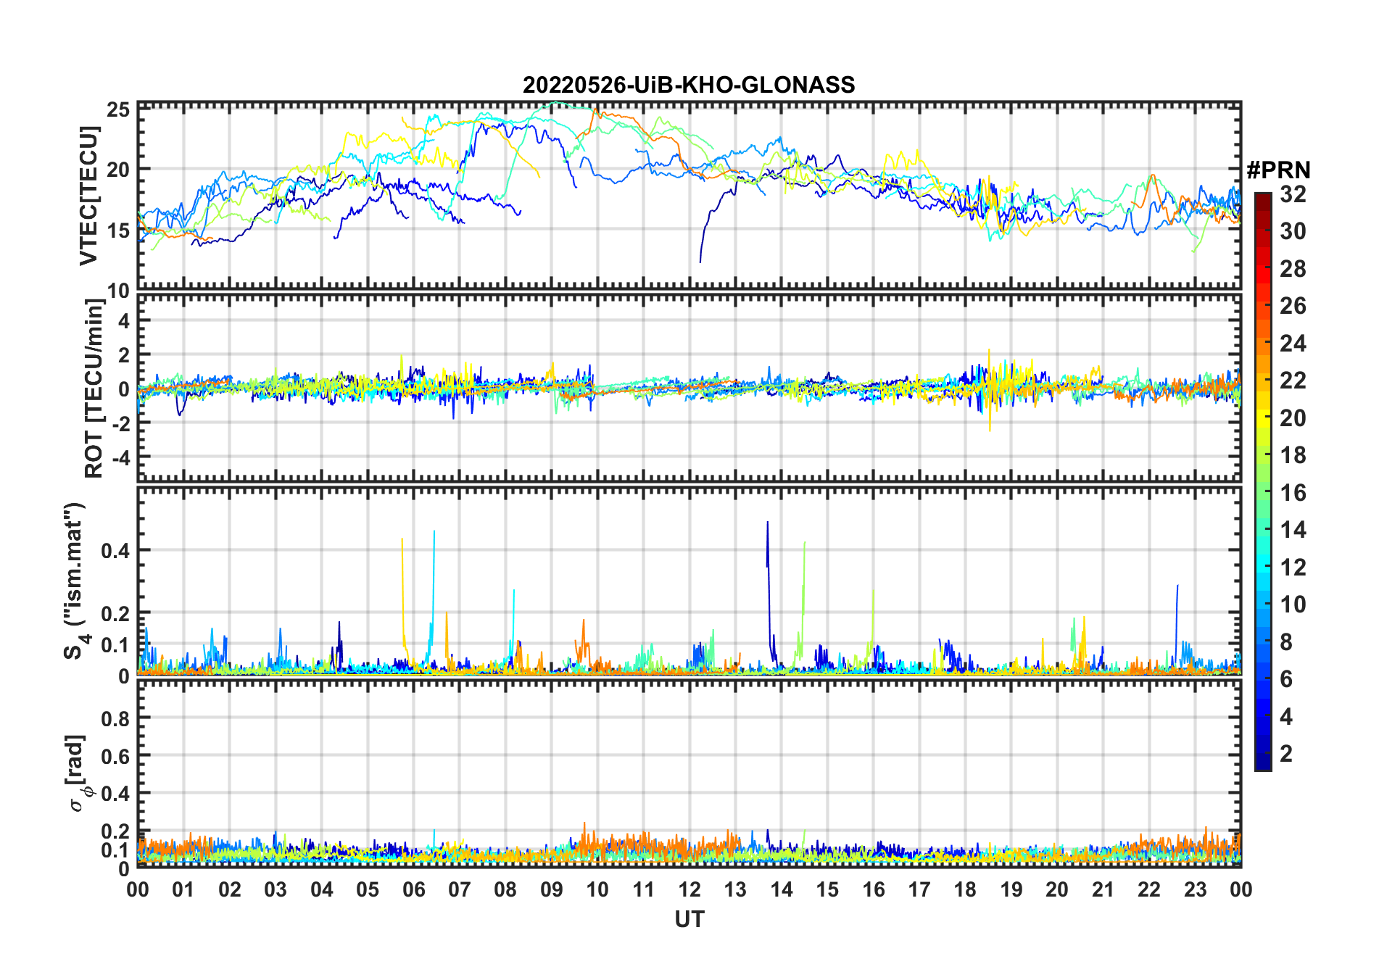
Task: Click the 0.8 tick label on the σφ axis
Action: coord(115,718)
